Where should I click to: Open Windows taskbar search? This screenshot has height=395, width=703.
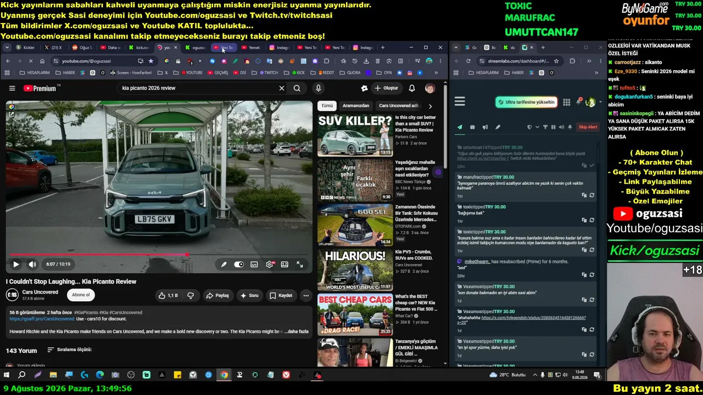tap(22, 375)
